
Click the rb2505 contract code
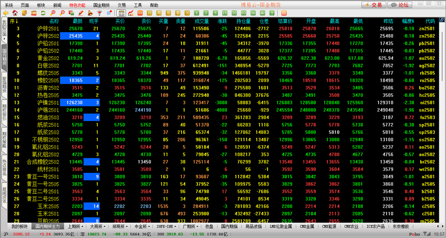pos(427,73)
